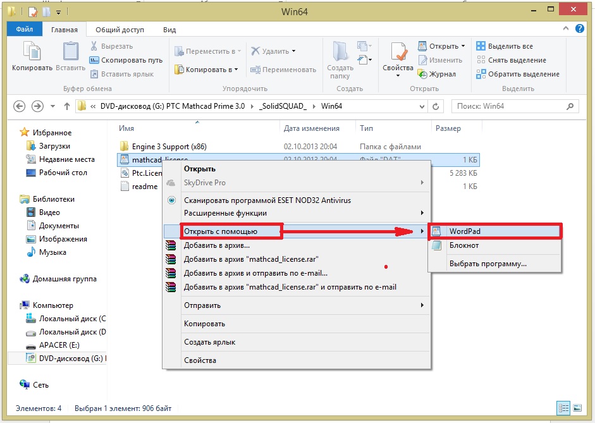Open the Открыть dropdown in the ribbon
595x423 pixels.
(441, 46)
